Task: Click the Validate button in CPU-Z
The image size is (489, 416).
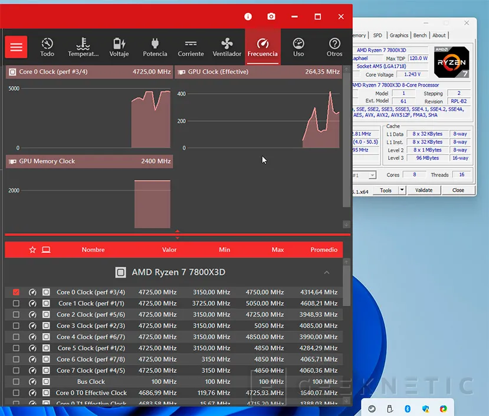Action: click(424, 190)
